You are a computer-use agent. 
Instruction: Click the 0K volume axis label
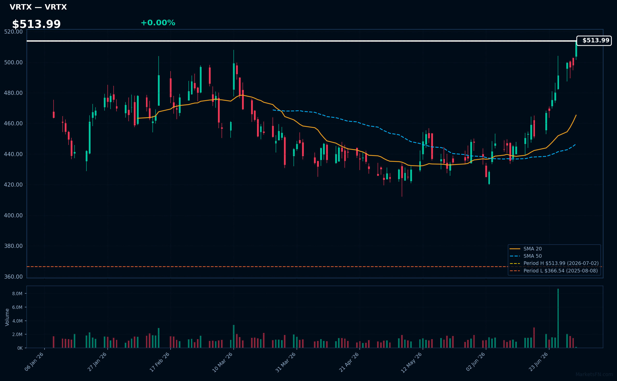[x=20, y=348]
